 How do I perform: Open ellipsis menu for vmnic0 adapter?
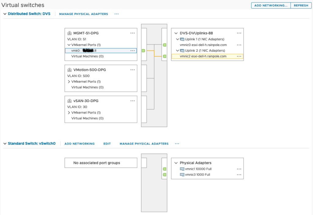(x=239, y=45)
